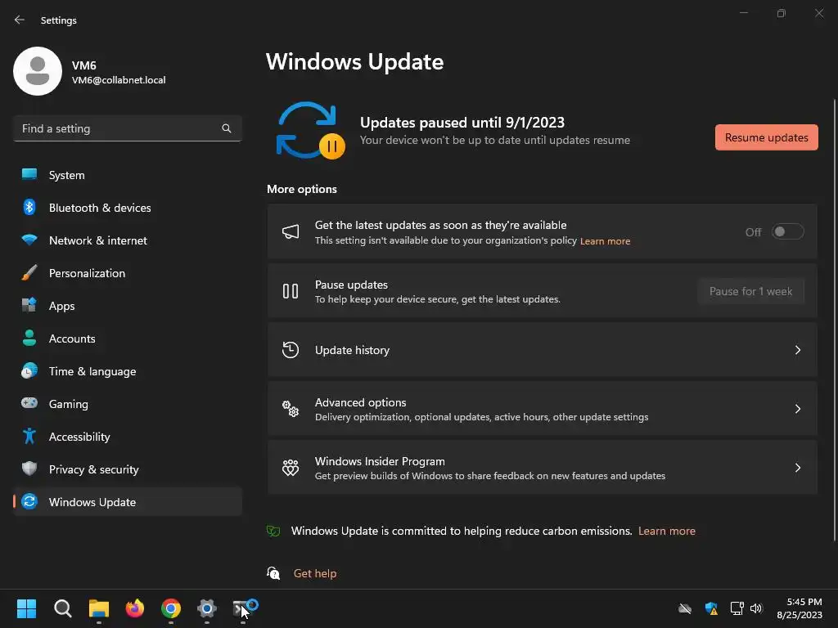Click the large paused-update sync graphic
Viewport: 838px width, 628px height.
[x=310, y=130]
